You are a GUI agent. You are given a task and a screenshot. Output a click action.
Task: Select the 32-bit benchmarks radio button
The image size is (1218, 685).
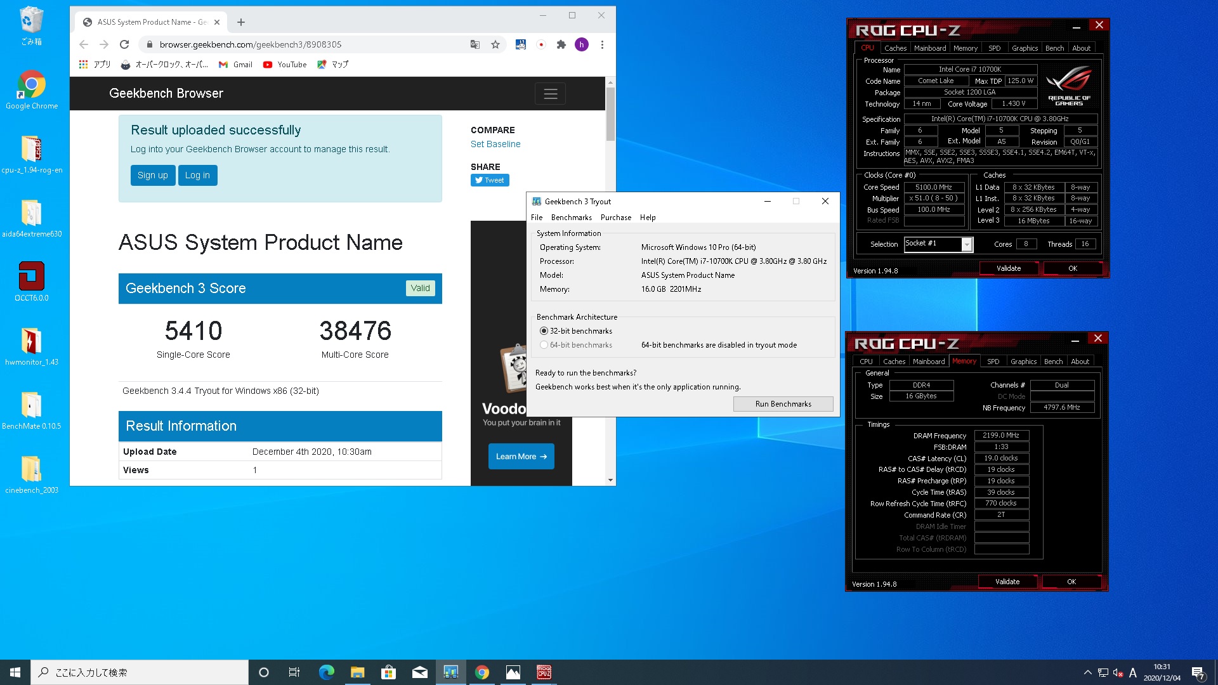click(544, 331)
